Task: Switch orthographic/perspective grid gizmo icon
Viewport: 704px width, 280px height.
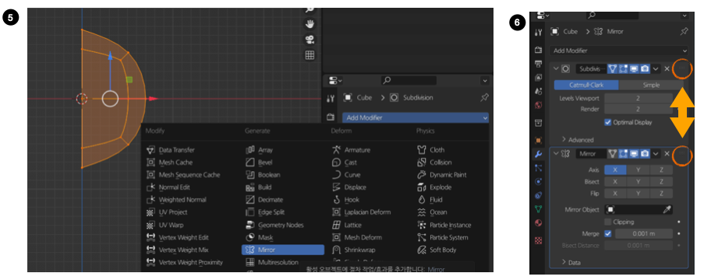Action: tap(310, 55)
